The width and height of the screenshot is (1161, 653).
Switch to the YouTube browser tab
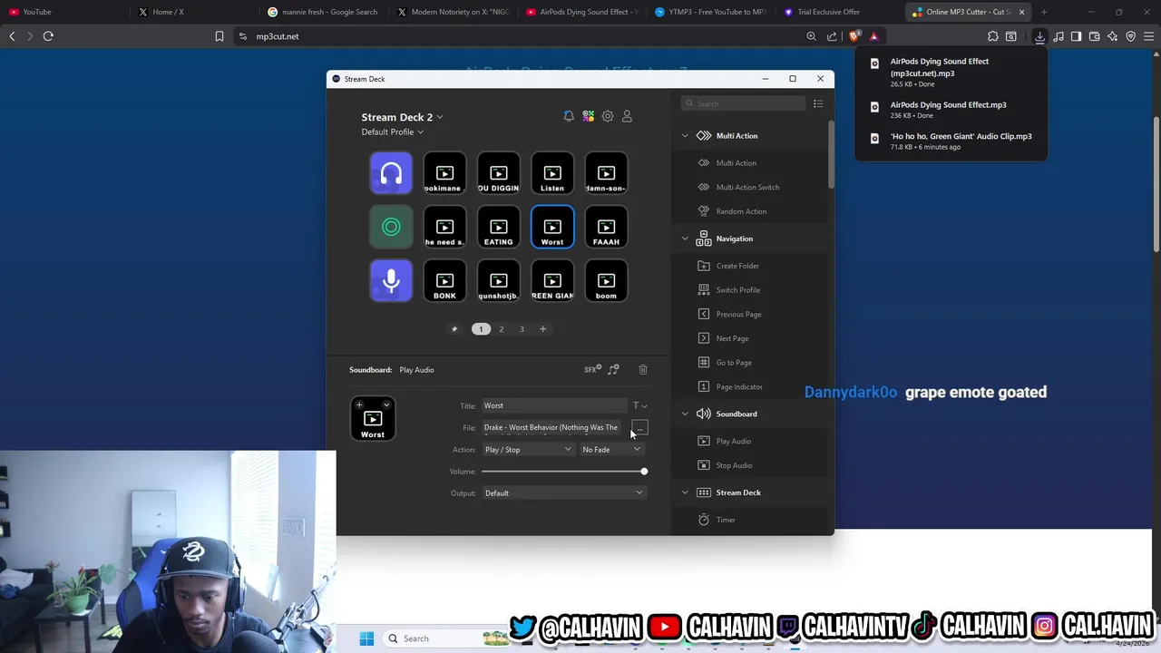(x=63, y=12)
